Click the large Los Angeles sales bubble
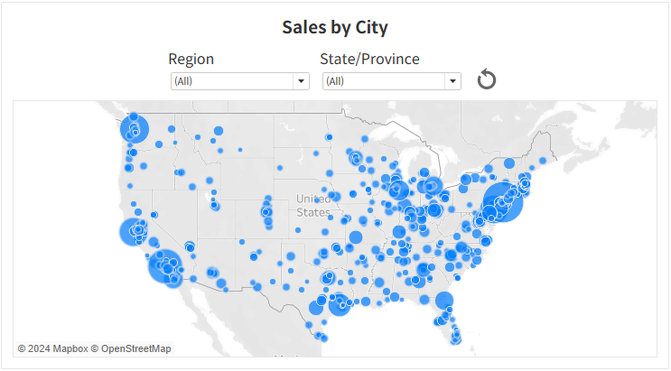 (164, 266)
